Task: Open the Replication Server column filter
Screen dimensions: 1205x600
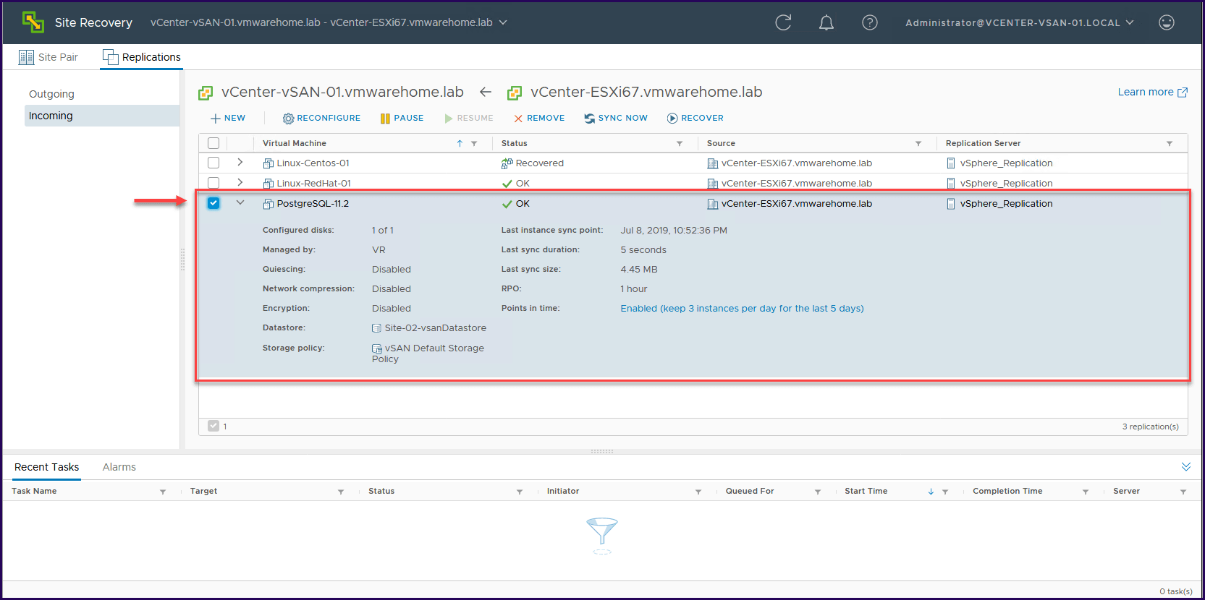Action: pyautogui.click(x=1170, y=144)
